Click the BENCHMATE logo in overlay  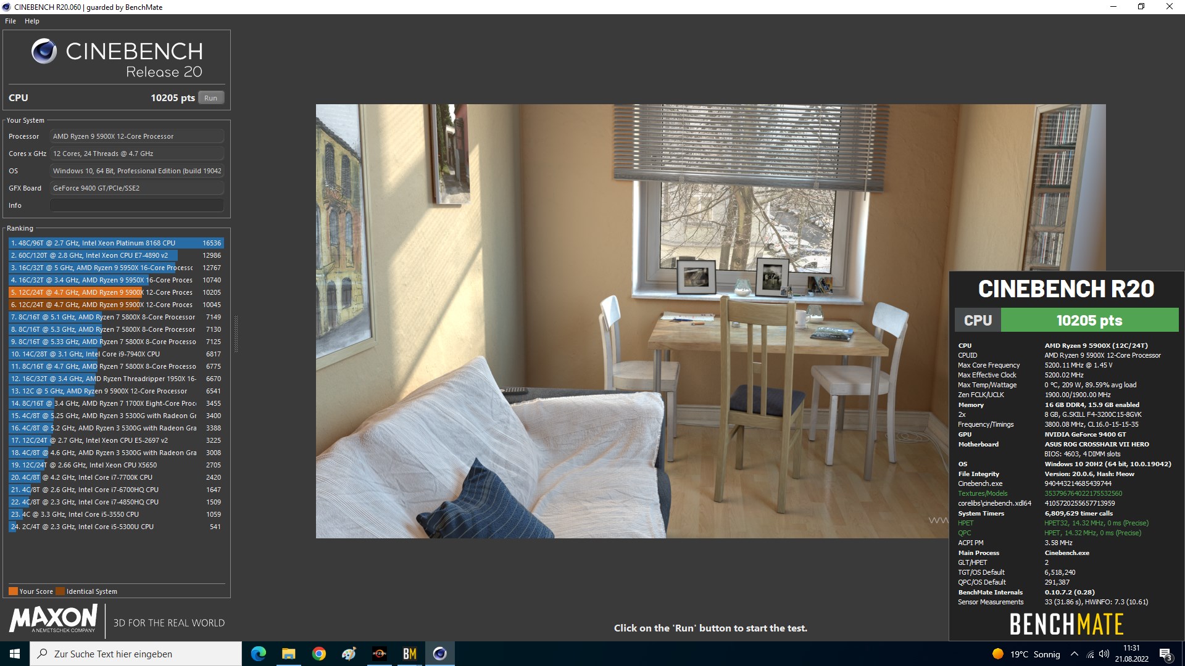click(1066, 624)
